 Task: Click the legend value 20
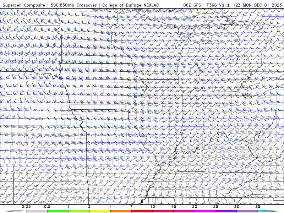pos(195,207)
